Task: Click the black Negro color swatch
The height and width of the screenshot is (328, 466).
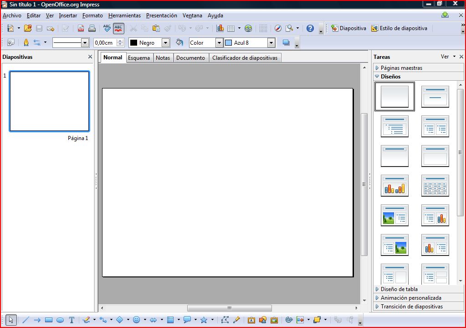Action: coord(134,43)
